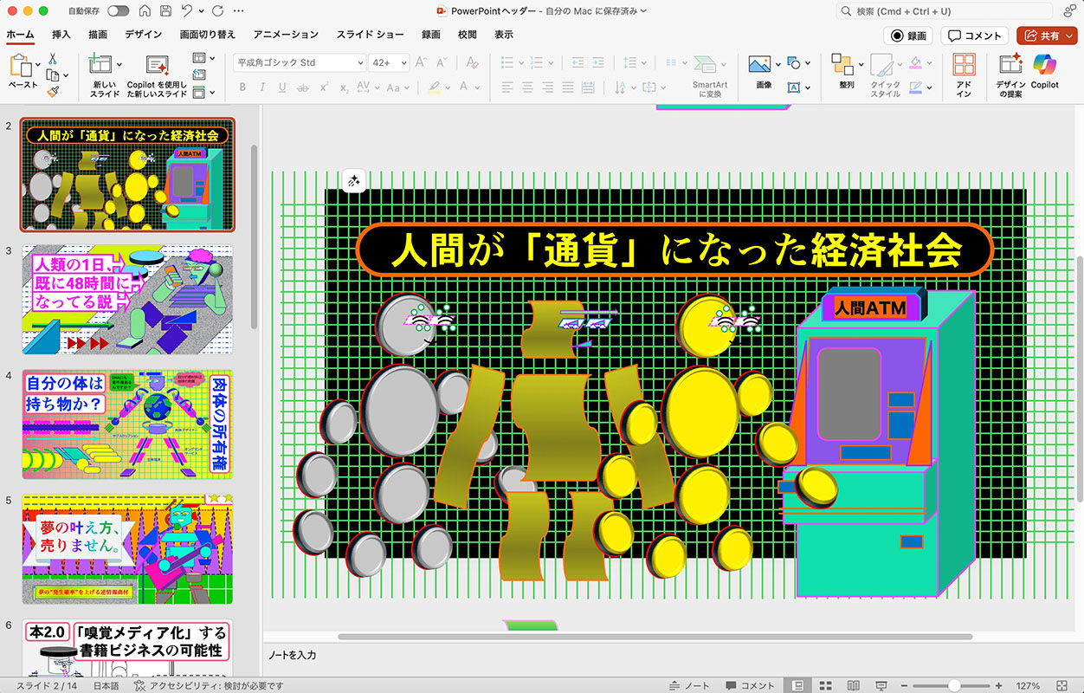Image resolution: width=1084 pixels, height=693 pixels.
Task: Click the Paste clipboard icon
Action: tap(21, 66)
